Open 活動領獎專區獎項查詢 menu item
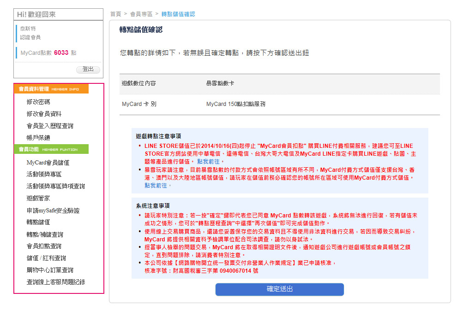Screen dimensions: 469x310 click(x=56, y=186)
